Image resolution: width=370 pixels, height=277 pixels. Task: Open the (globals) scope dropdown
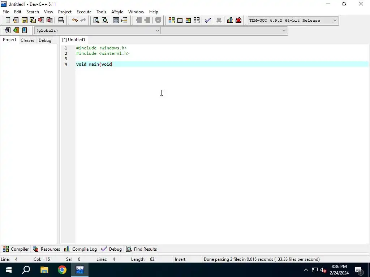[x=97, y=30]
